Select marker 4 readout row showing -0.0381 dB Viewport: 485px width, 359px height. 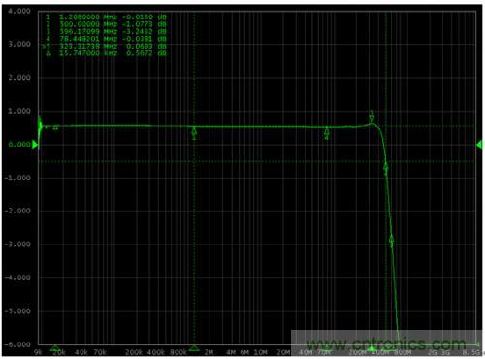[106, 39]
